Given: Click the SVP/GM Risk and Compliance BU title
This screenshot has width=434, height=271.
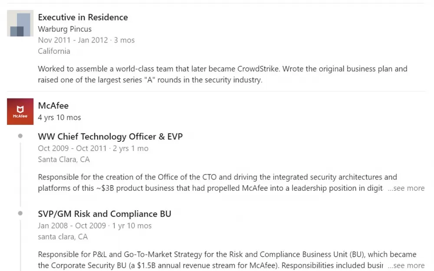Looking at the screenshot, I should point(104,214).
